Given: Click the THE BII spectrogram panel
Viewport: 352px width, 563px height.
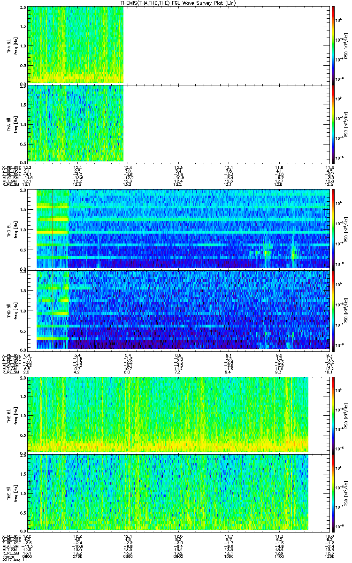Looking at the screenshot, I should point(177,492).
